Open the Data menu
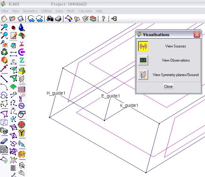Image resolution: width=205 pixels, height=177 pixels. click(x=59, y=11)
